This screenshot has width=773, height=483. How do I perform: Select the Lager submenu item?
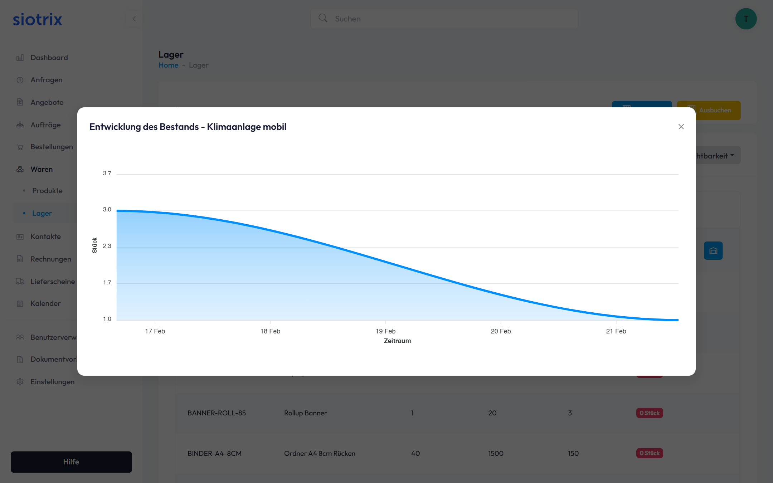[42, 213]
